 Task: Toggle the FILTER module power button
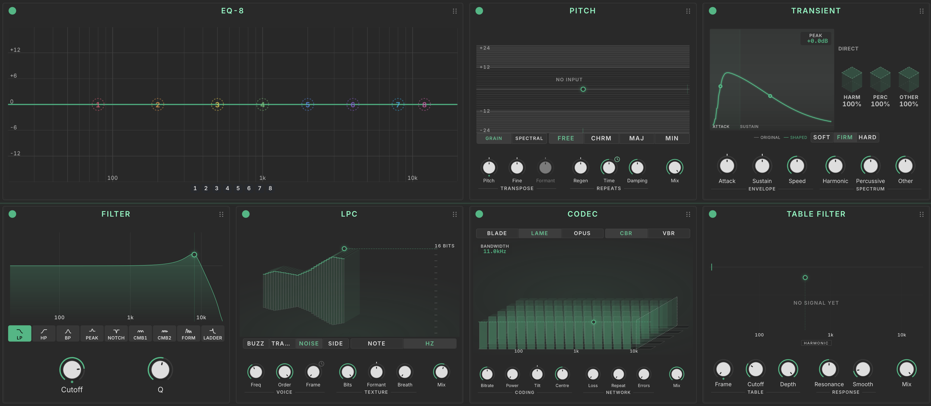click(x=12, y=214)
